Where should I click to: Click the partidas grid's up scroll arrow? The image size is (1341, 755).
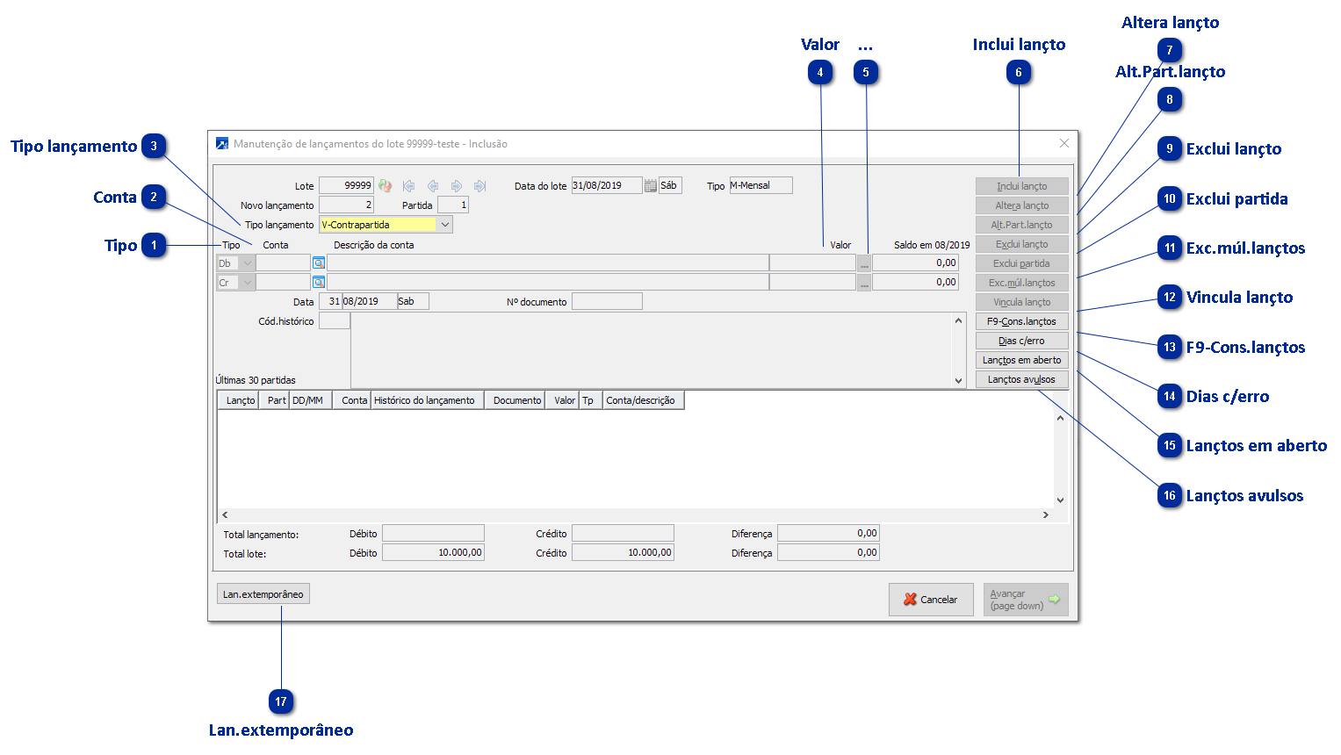[x=1060, y=418]
